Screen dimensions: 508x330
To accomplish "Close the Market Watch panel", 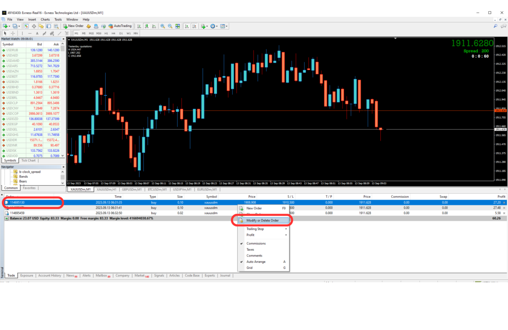I will tap(63, 39).
